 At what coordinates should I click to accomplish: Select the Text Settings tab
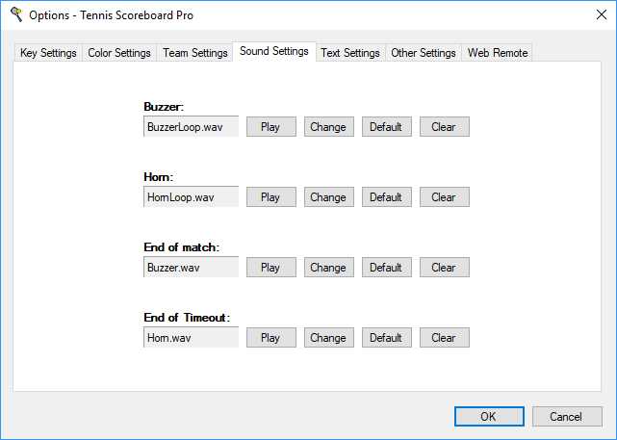pos(350,53)
